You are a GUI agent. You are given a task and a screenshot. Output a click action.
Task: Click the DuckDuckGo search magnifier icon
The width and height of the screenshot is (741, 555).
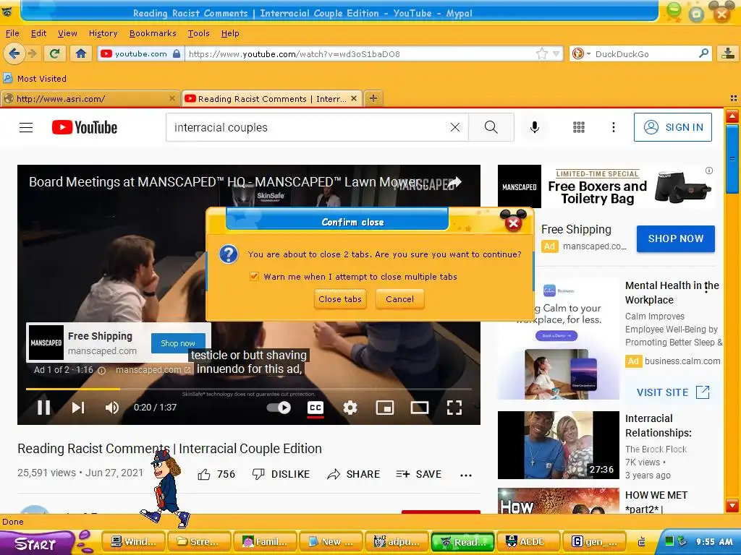703,53
